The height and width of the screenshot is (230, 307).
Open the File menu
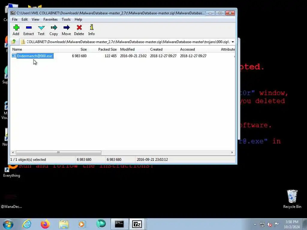[x=15, y=19]
